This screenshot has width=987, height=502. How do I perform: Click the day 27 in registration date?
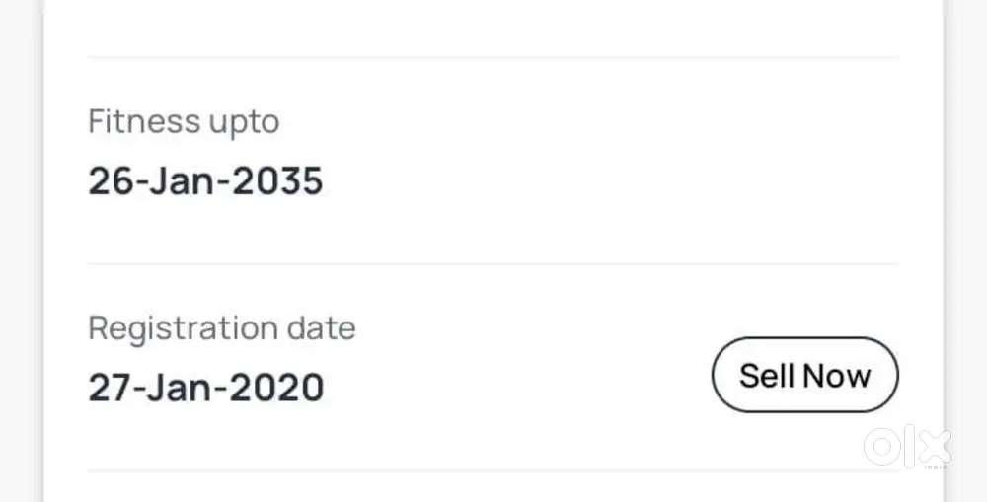pyautogui.click(x=111, y=388)
